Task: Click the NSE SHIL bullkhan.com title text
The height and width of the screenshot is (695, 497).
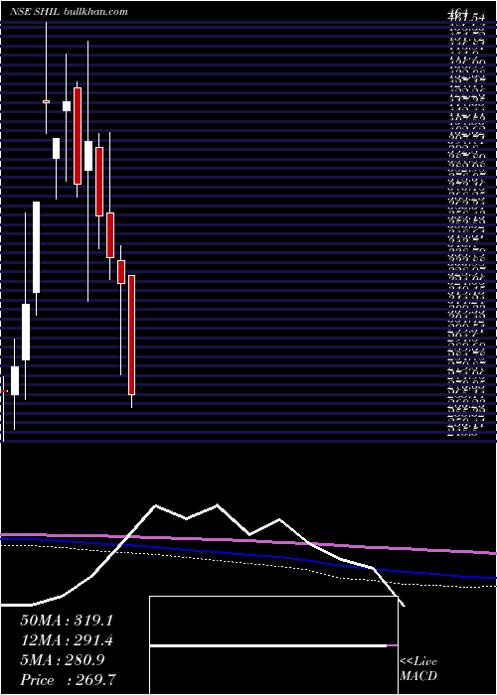Action: coord(69,12)
